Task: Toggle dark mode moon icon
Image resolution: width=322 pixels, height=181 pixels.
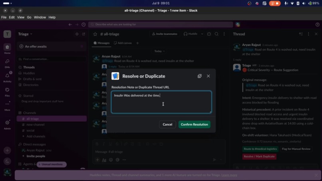Action: pyautogui.click(x=7, y=161)
